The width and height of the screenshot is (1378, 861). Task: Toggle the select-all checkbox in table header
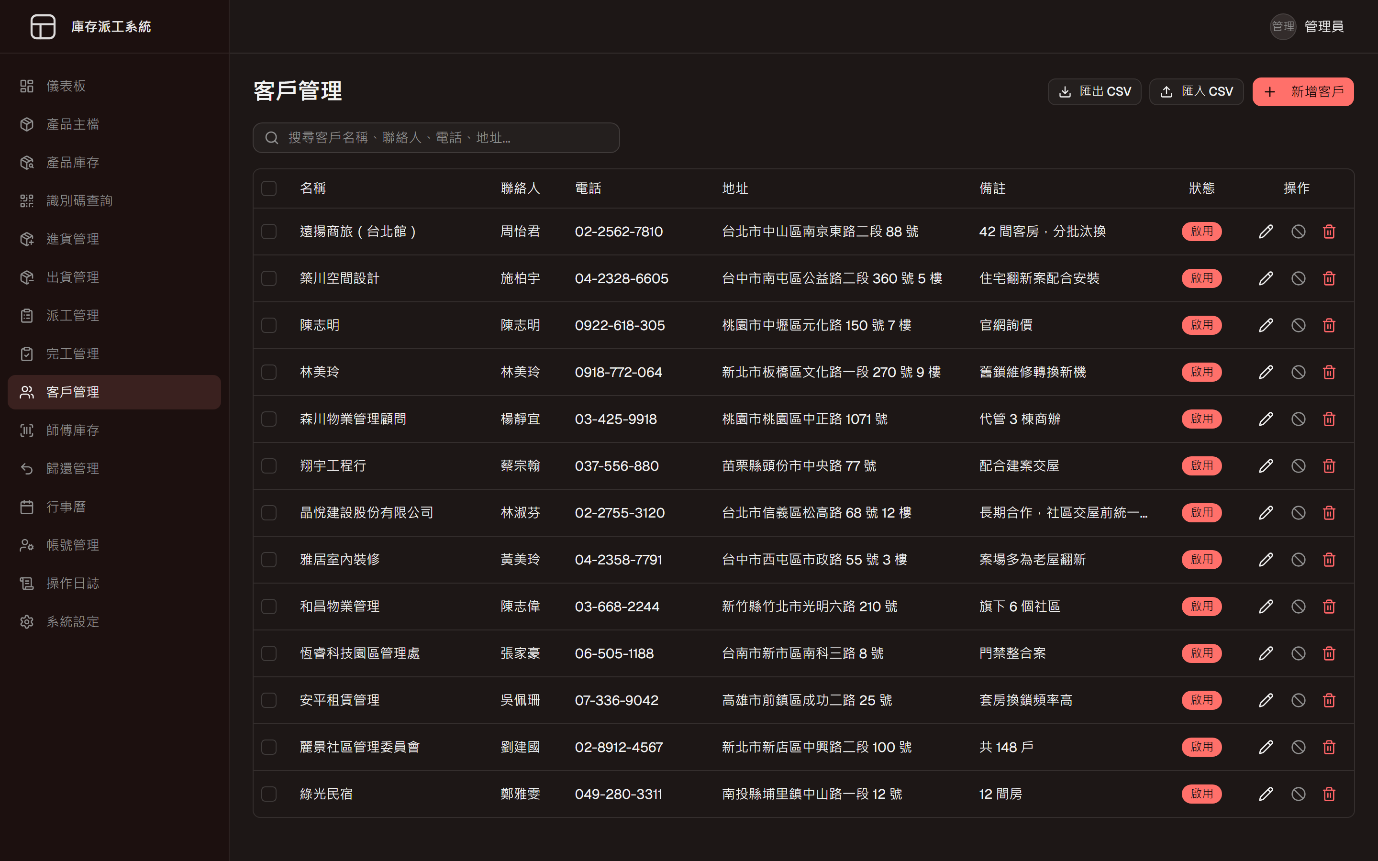pyautogui.click(x=269, y=188)
